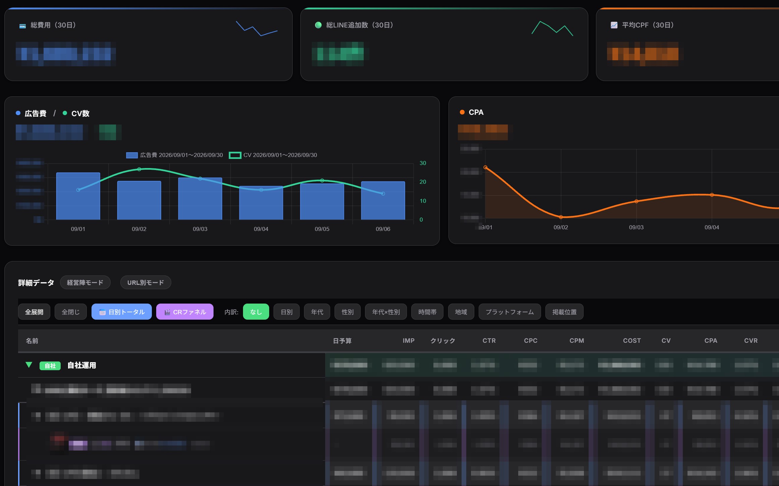
Task: Click the 全閉じ button
Action: 71,312
